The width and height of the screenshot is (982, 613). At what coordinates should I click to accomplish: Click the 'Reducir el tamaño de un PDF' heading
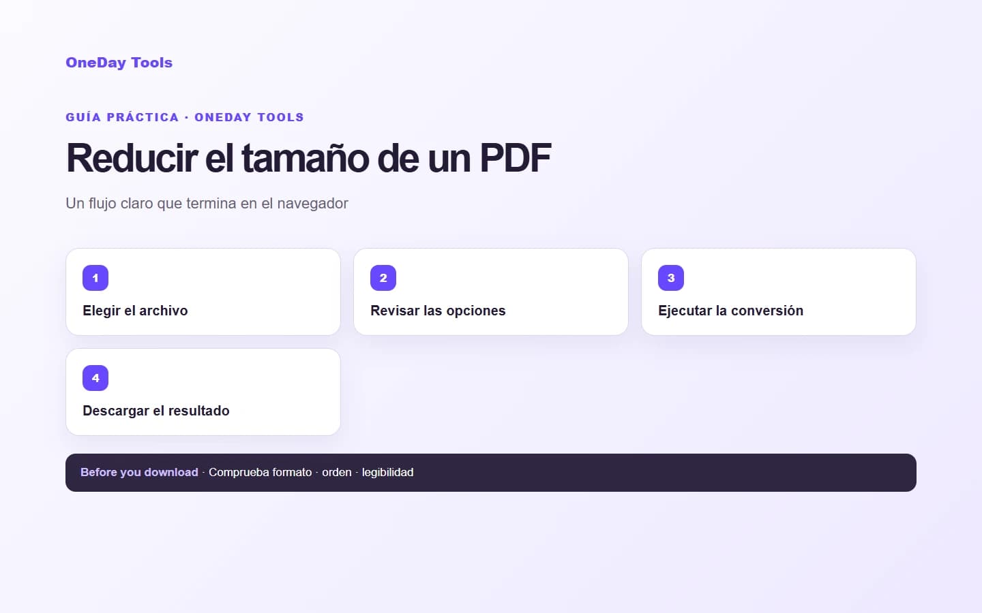[308, 158]
